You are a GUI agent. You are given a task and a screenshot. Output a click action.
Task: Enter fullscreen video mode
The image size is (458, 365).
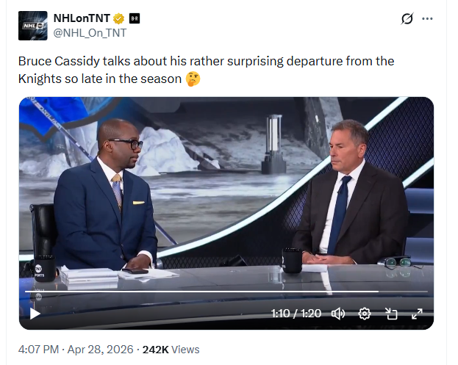417,314
